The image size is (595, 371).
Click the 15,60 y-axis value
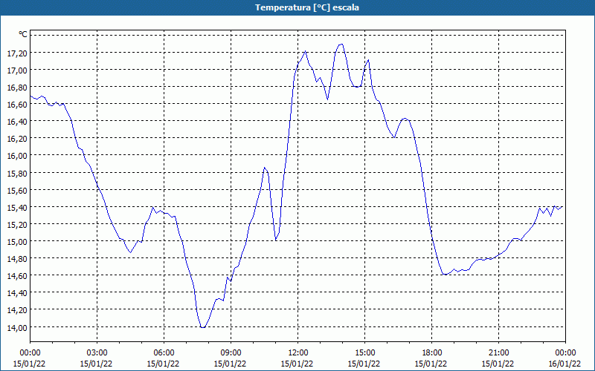17,191
